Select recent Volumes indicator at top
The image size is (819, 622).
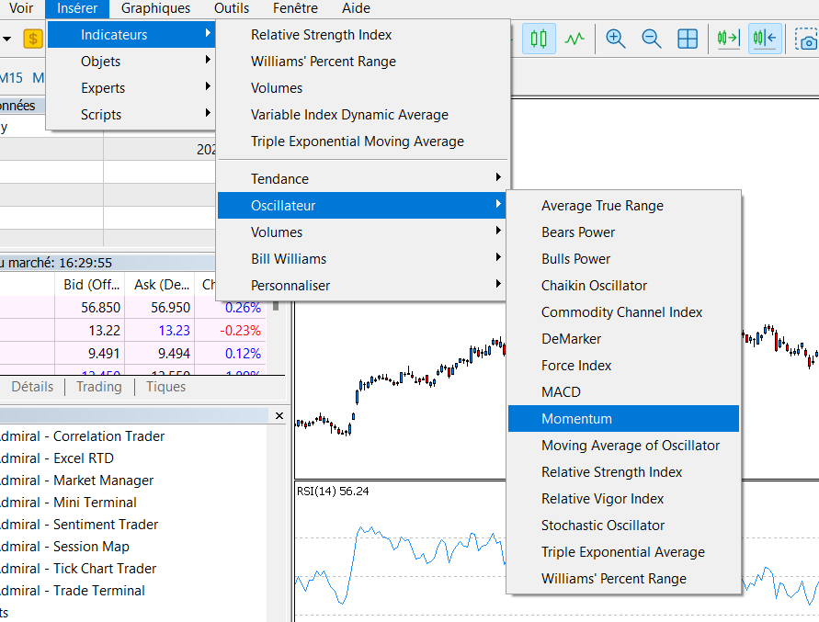coord(362,87)
